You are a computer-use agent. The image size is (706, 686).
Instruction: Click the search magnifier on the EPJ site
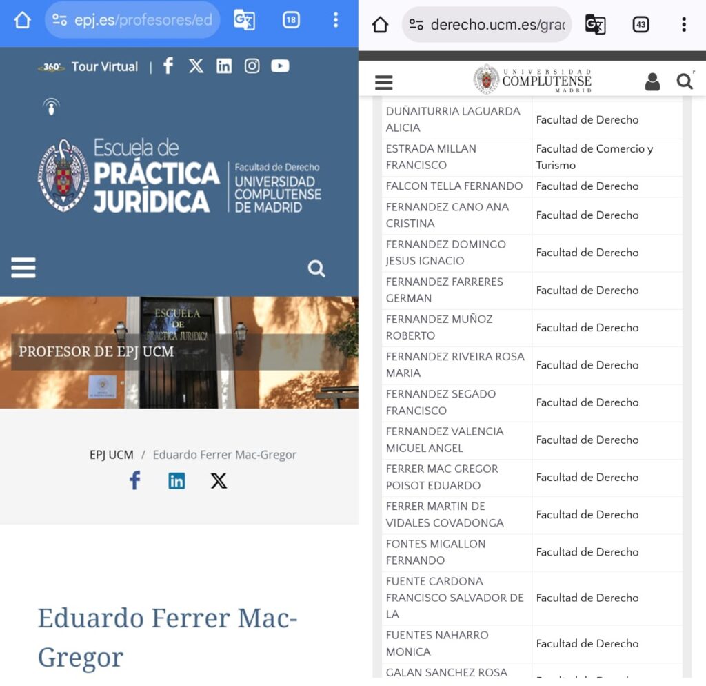point(316,268)
